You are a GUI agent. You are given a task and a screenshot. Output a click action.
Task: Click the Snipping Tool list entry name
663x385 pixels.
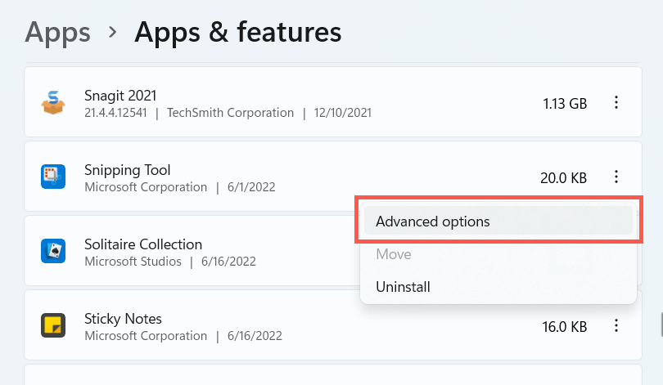(x=128, y=169)
